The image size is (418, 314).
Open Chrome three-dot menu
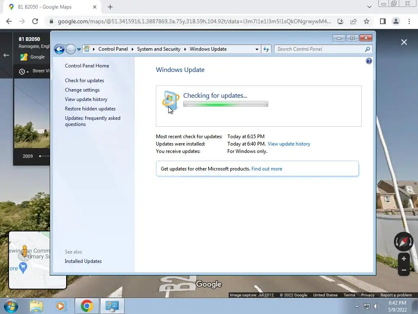(409, 21)
